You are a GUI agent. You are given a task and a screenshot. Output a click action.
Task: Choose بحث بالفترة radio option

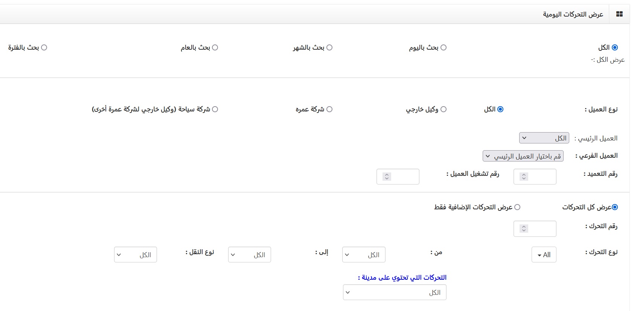coord(44,47)
